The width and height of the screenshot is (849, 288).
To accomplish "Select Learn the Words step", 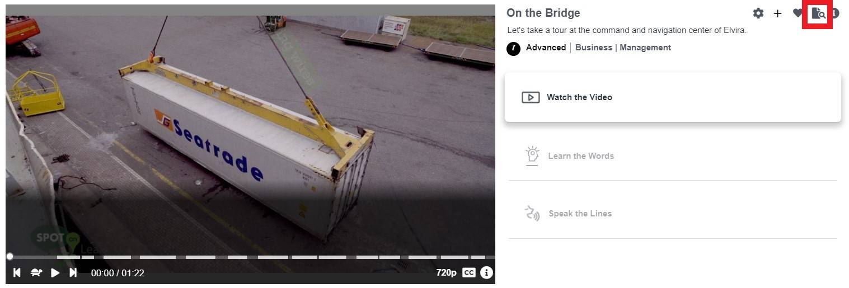I will [673, 155].
